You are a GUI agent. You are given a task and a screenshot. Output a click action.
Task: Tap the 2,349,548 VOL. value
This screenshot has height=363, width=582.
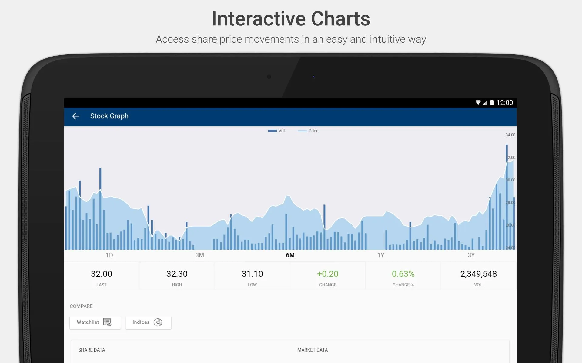[478, 274]
